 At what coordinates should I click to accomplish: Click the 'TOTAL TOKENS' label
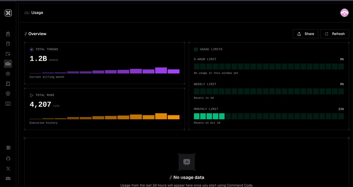[x=47, y=49]
